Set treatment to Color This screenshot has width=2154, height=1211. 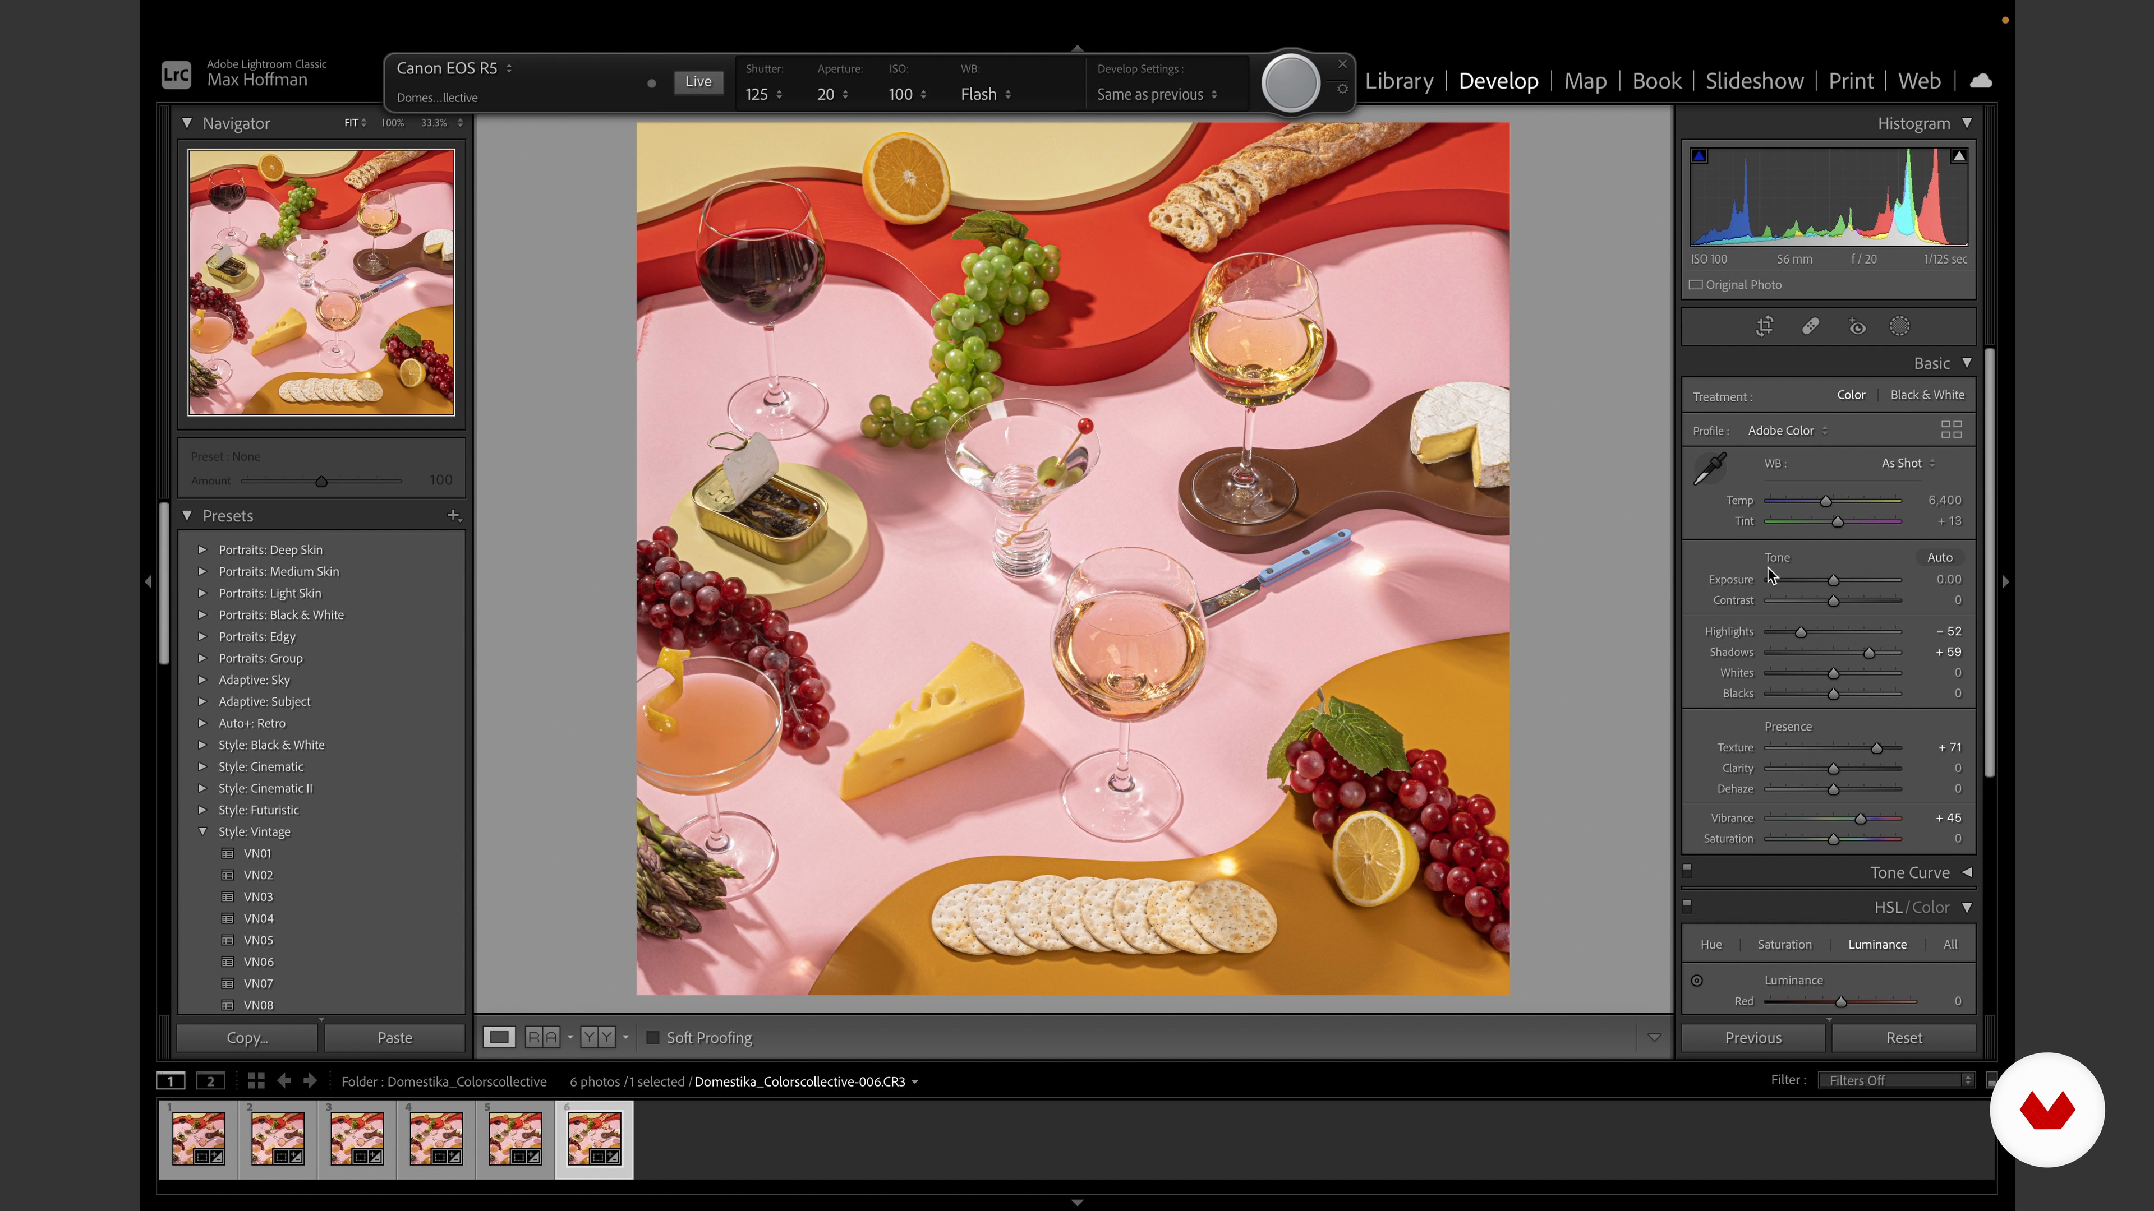[x=1851, y=395]
